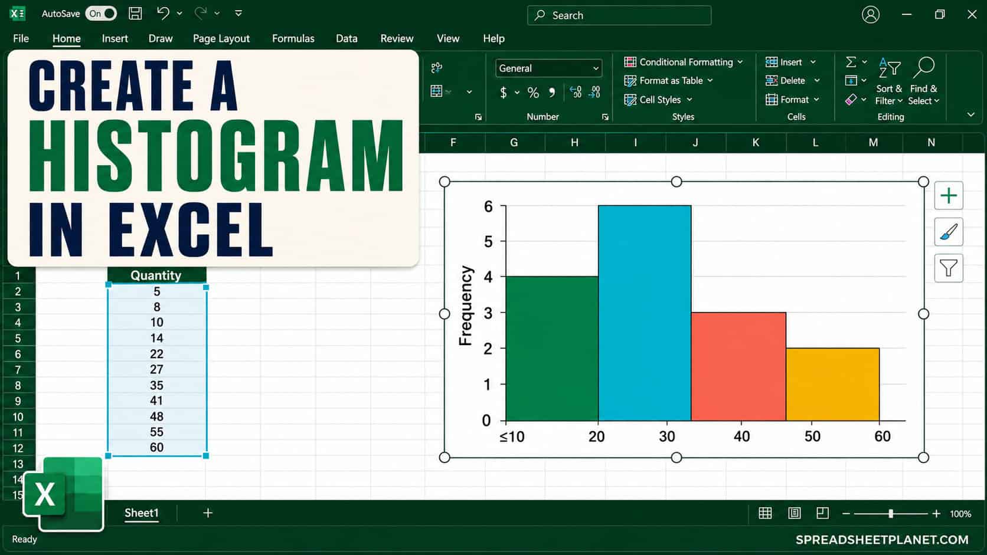The width and height of the screenshot is (987, 555).
Task: Switch to the Draw tab
Action: coord(161,38)
